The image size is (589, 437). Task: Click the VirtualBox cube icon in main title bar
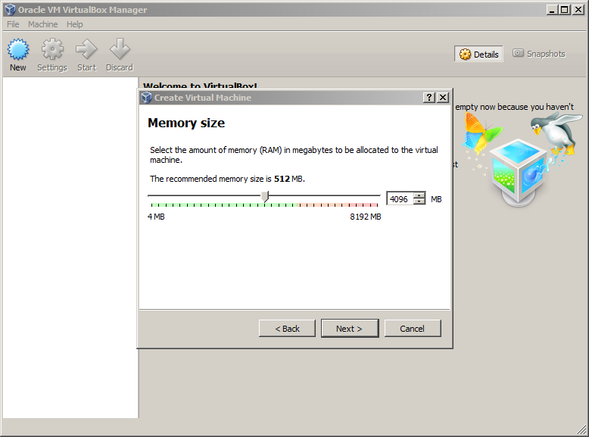[10, 10]
